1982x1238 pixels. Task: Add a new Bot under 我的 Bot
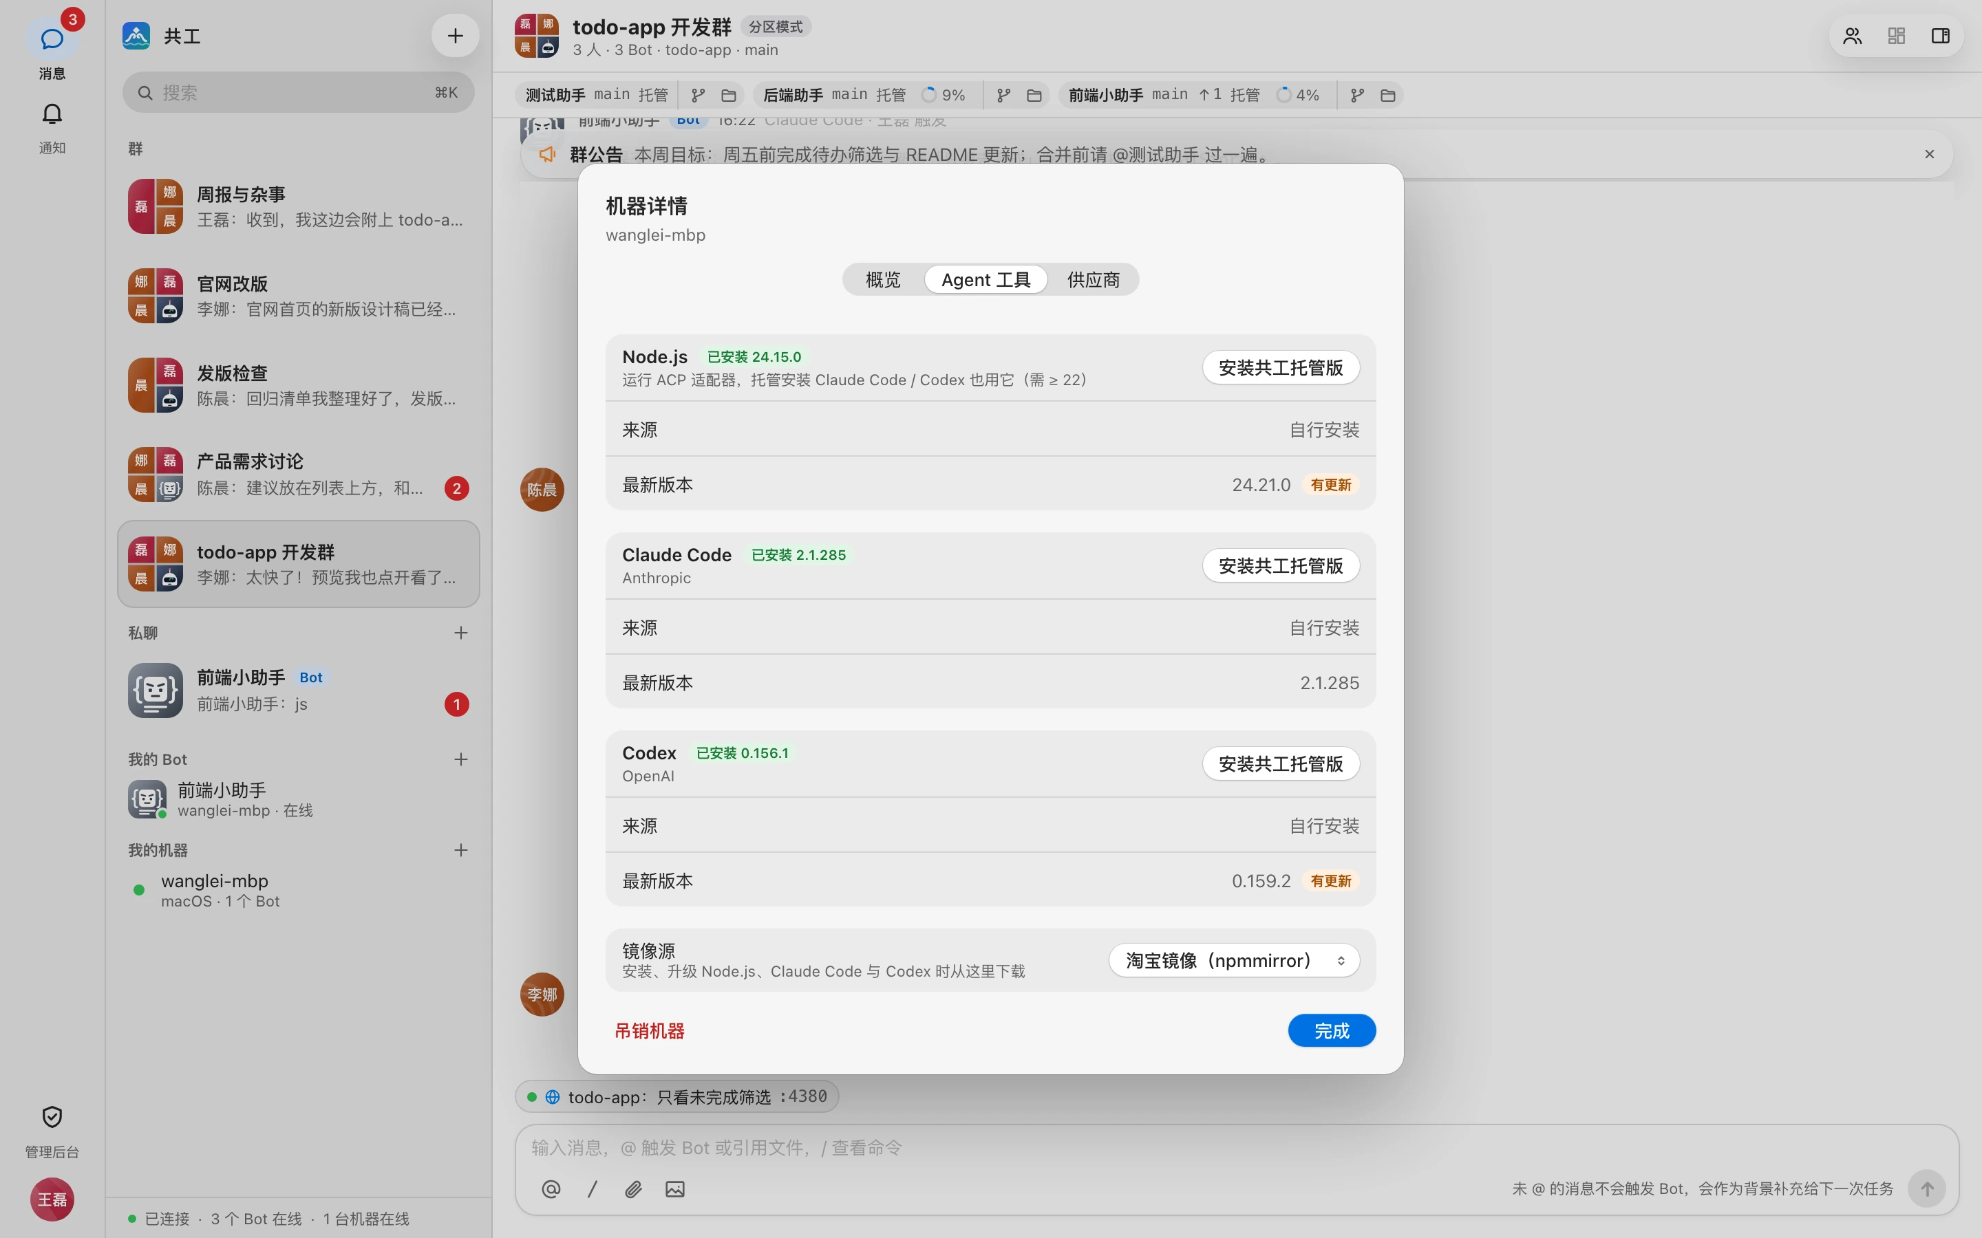click(461, 760)
